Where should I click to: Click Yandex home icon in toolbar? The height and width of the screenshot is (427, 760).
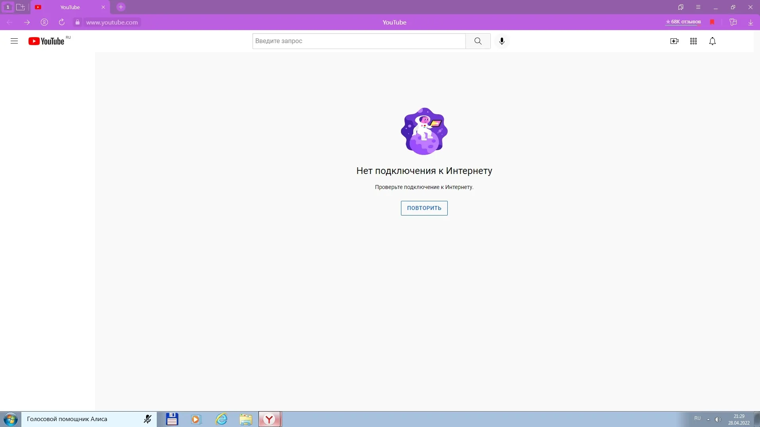44,22
